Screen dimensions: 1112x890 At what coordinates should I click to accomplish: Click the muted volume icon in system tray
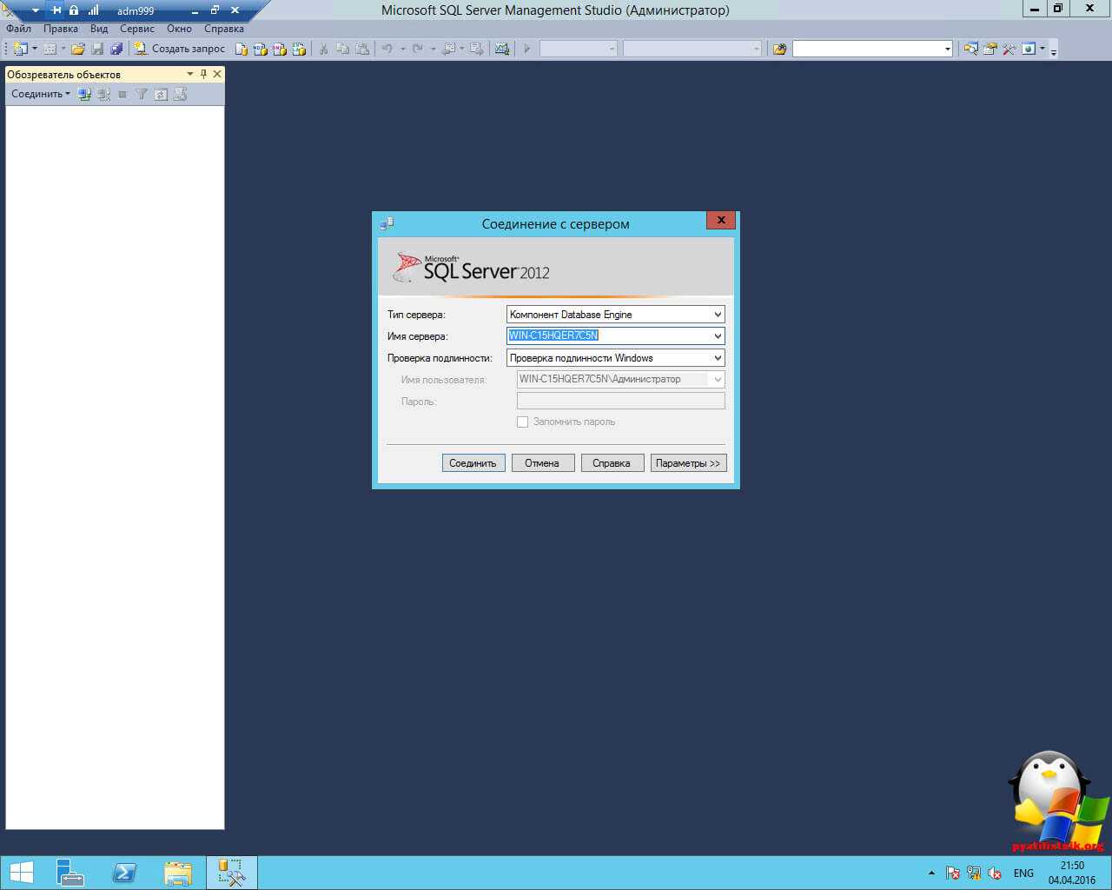coord(996,873)
